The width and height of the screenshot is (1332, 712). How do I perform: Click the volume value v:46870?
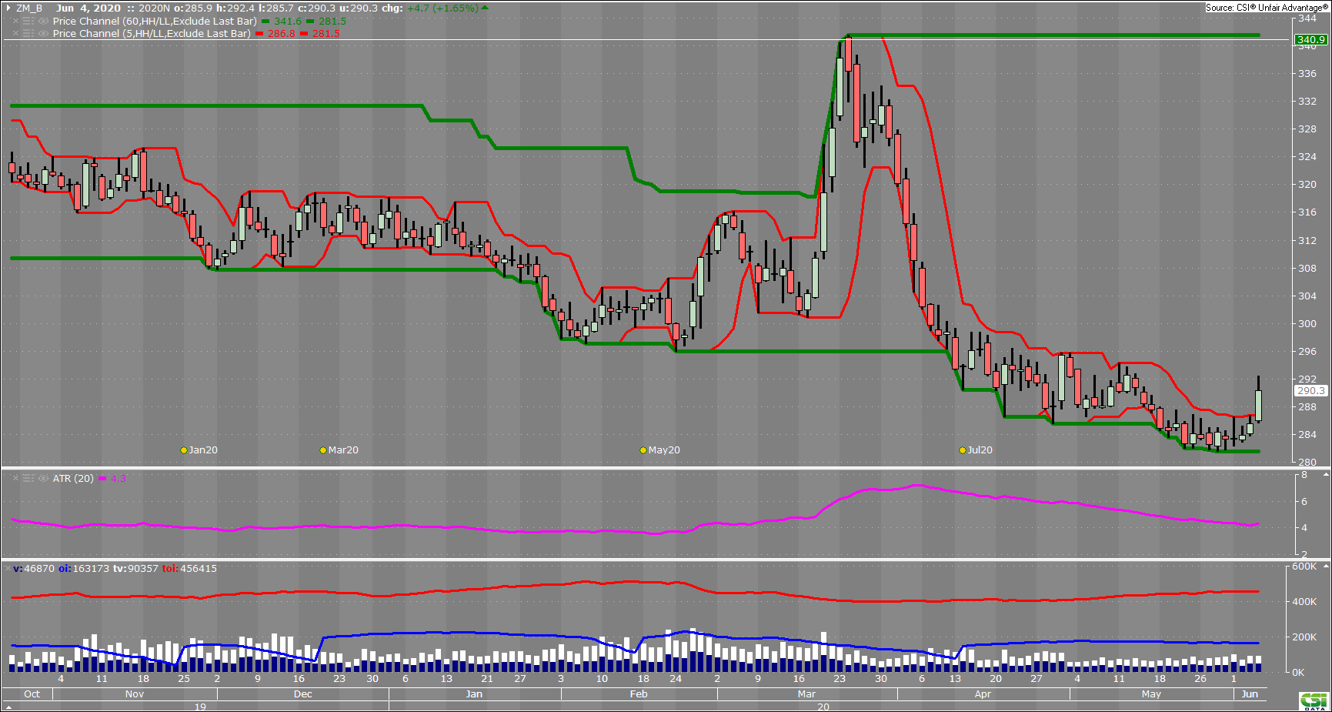pos(34,569)
